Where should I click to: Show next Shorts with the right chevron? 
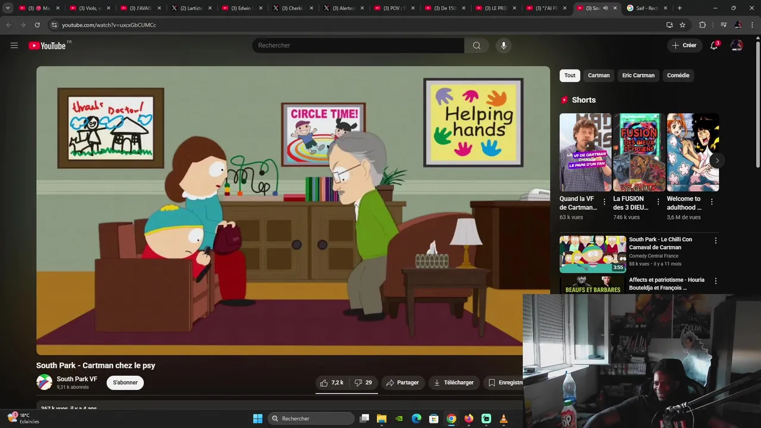click(717, 160)
